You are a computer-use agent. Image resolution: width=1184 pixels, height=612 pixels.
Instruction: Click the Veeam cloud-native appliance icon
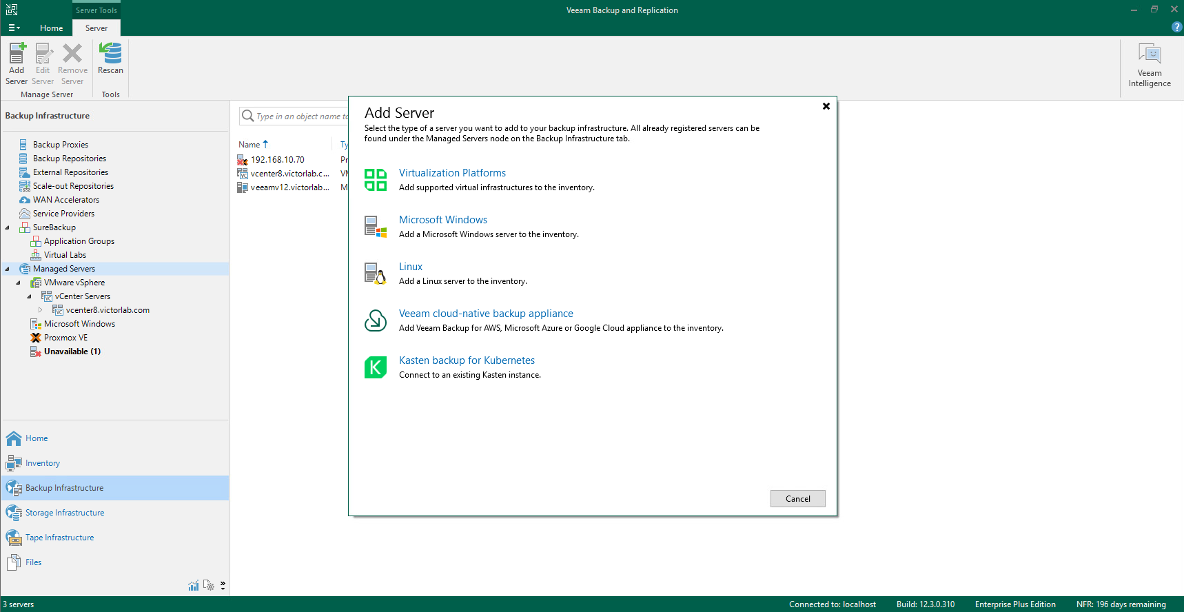376,320
